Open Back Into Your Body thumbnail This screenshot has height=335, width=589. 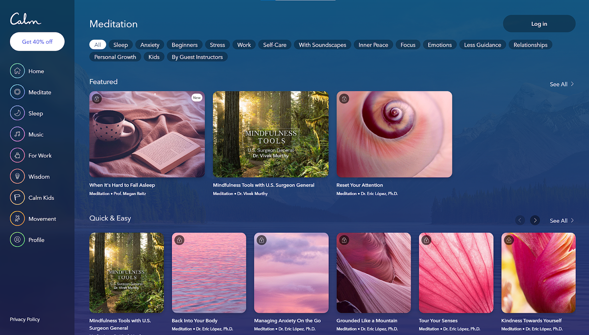209,273
